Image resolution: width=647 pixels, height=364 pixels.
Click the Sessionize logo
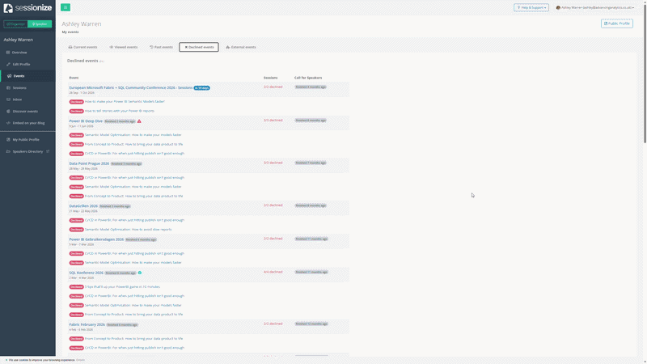(x=27, y=8)
